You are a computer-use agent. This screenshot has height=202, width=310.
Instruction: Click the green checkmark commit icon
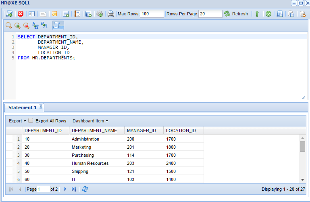(268, 14)
